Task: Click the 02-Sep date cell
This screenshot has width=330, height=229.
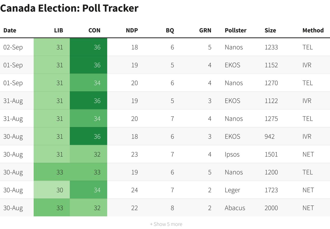Action: click(x=13, y=47)
